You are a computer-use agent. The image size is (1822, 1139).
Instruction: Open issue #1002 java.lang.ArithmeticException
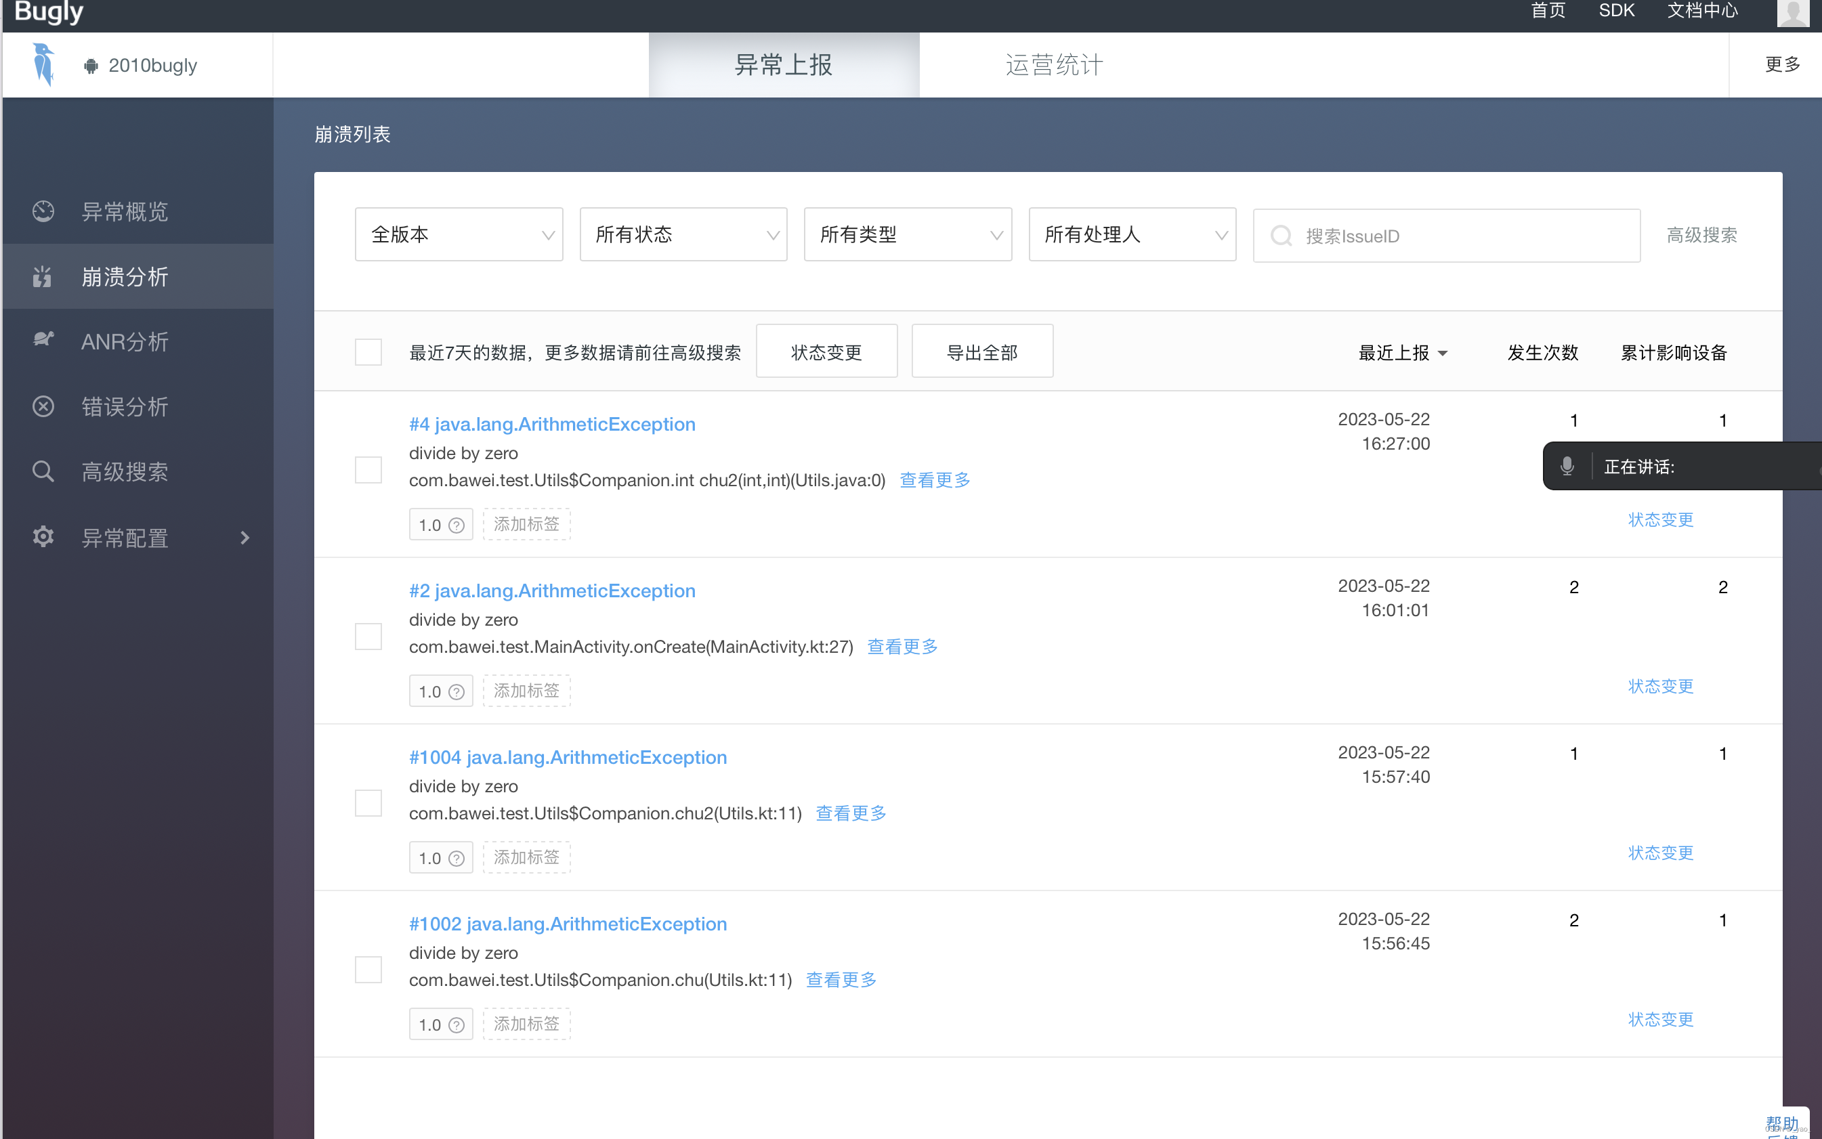568,924
